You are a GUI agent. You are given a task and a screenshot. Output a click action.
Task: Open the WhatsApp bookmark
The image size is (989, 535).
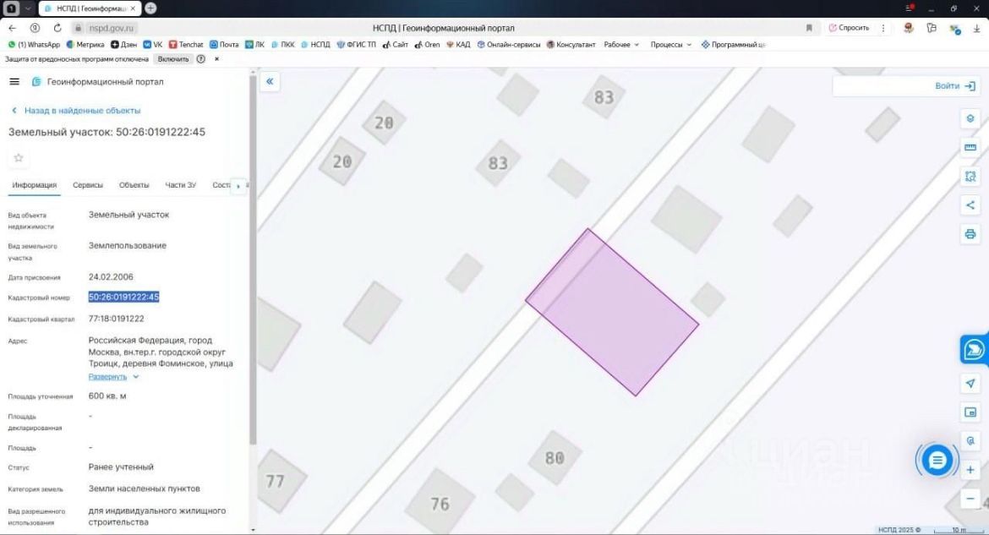click(34, 45)
